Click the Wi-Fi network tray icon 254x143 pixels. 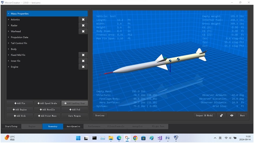(x=226, y=138)
